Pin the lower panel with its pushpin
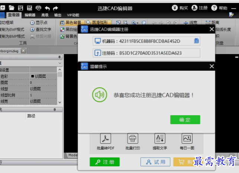The height and width of the screenshot is (173, 239). click(55, 110)
